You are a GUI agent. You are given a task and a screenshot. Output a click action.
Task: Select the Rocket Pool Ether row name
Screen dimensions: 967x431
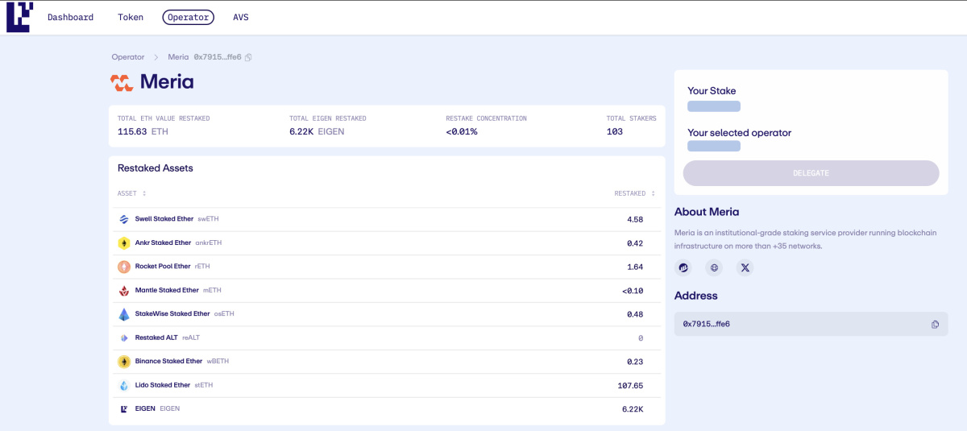pos(163,267)
